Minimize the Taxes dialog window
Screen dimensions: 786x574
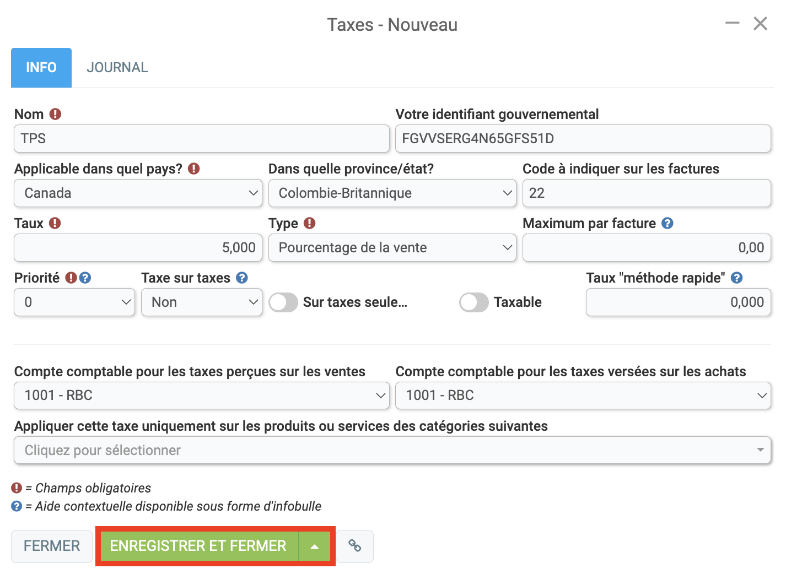(732, 23)
